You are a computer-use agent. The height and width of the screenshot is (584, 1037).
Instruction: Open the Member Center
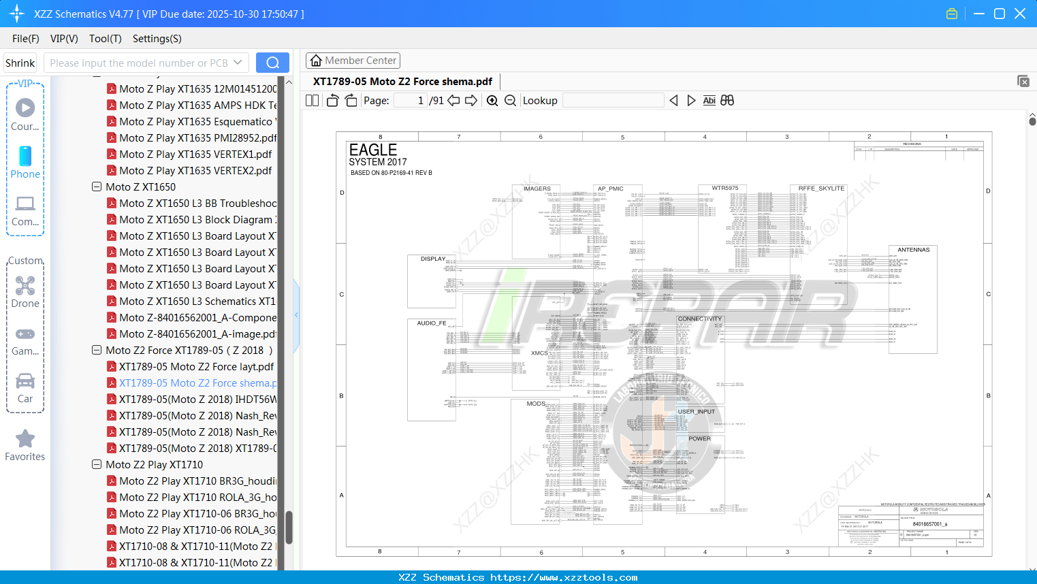tap(353, 61)
